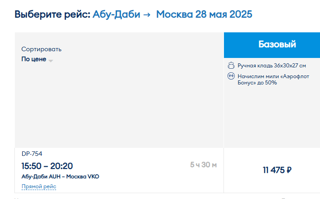Click the "Выберите рейс:" heading text
This screenshot has width=320, height=199.
pyautogui.click(x=53, y=14)
